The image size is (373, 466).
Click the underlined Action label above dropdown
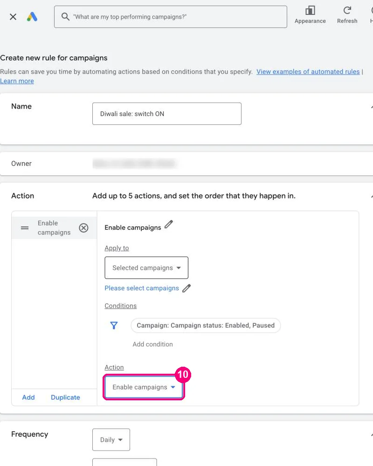[x=114, y=367]
